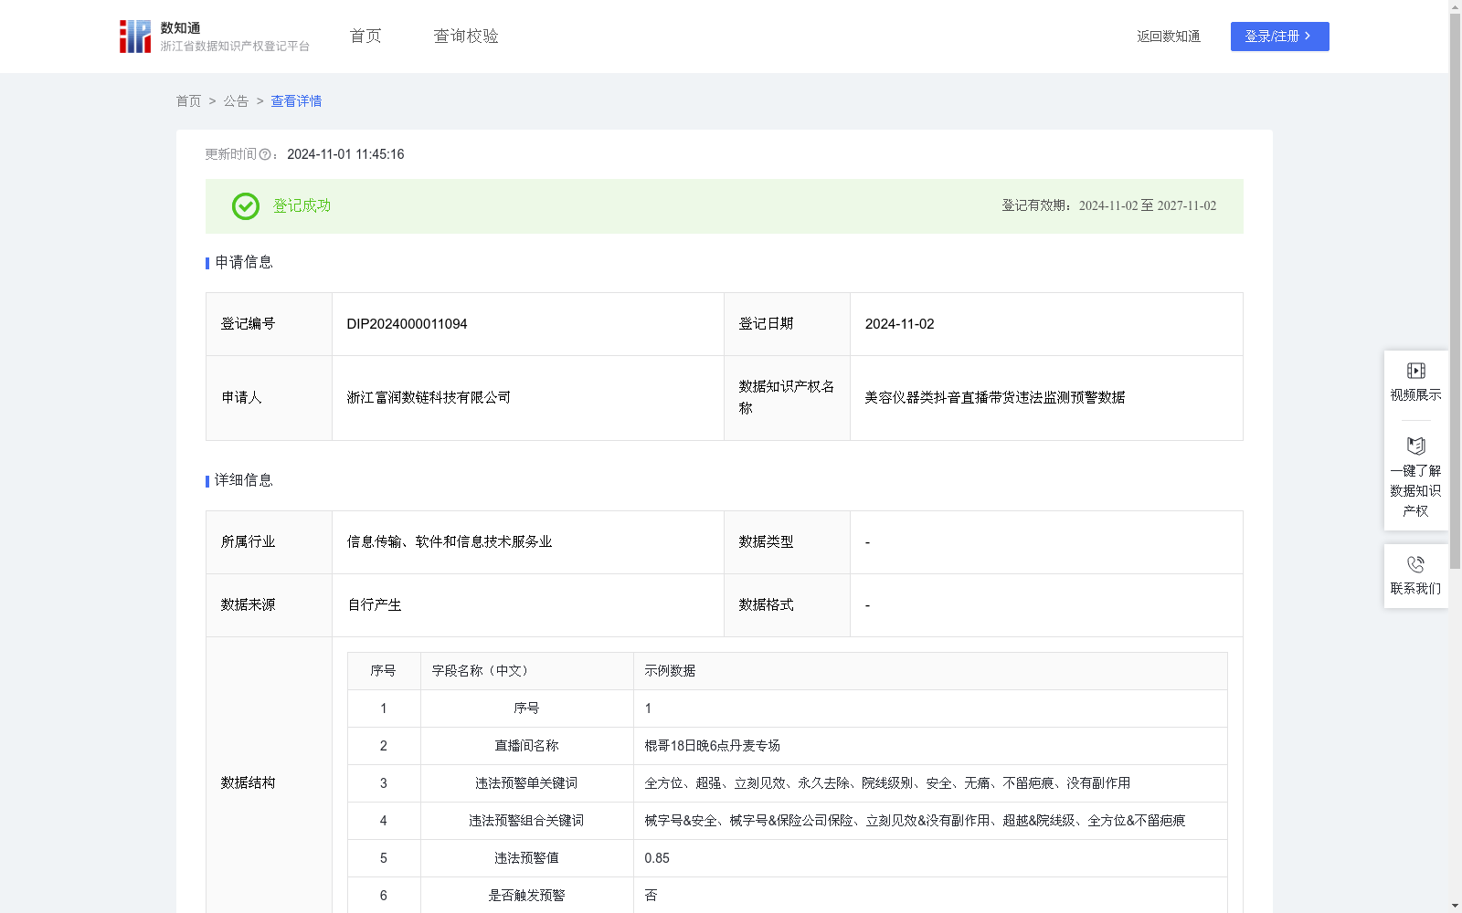The height and width of the screenshot is (913, 1462).
Task: Click the 登记成功 status text
Action: point(302,206)
